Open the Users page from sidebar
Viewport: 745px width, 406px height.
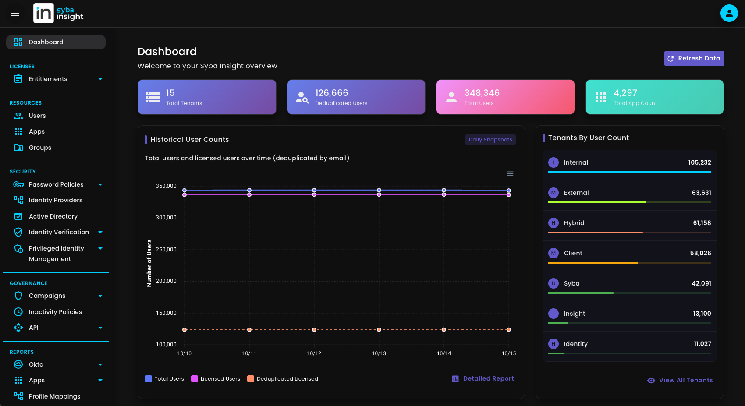37,116
